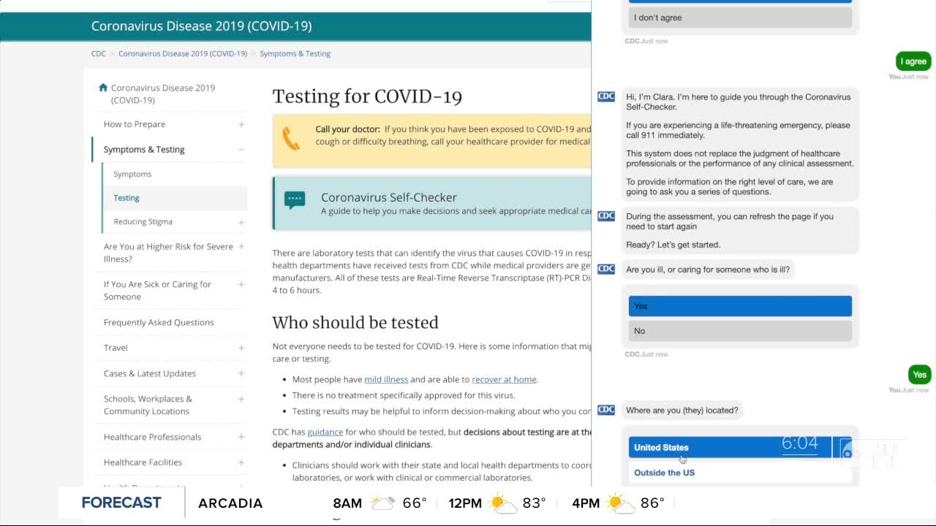This screenshot has width=936, height=526.
Task: Collapse the Symptoms & Testing section
Action: point(241,150)
